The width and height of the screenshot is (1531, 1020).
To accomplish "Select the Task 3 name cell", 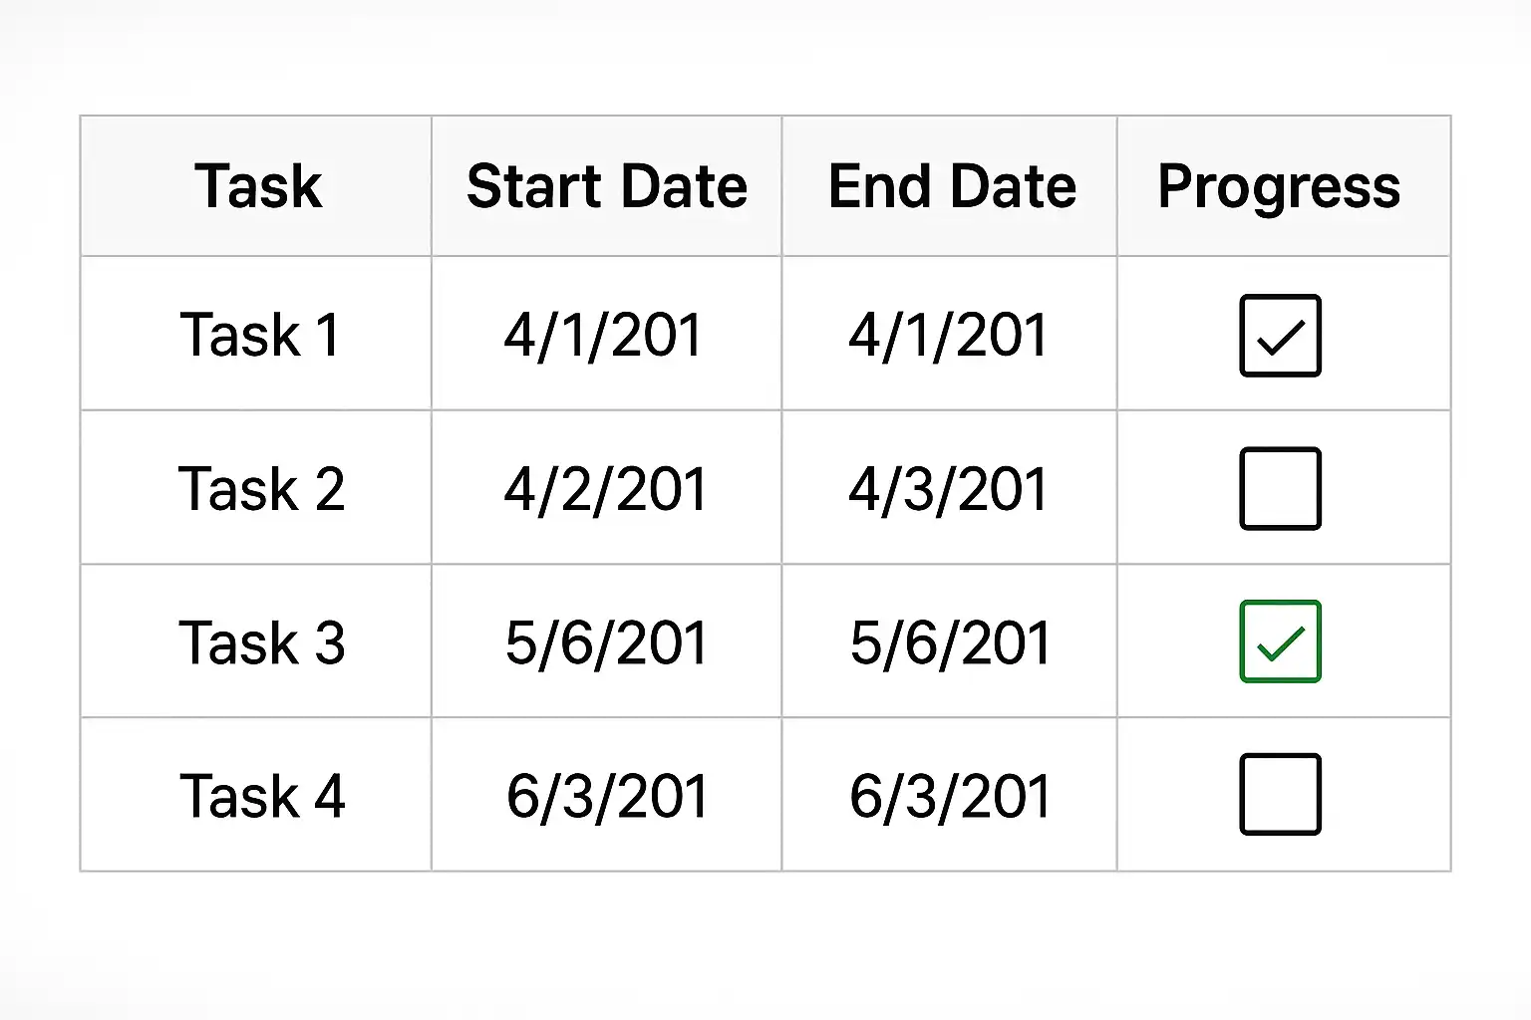I will click(261, 642).
